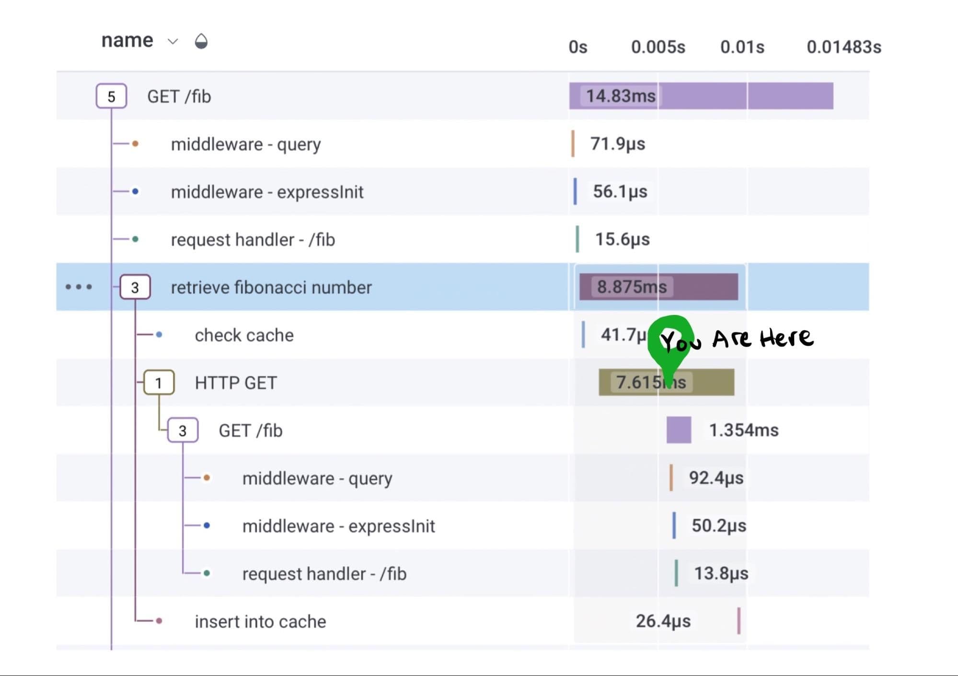Collapse retrieve fibonacci number using its 3 badge
Viewport: 958px width, 676px height.
coord(135,287)
